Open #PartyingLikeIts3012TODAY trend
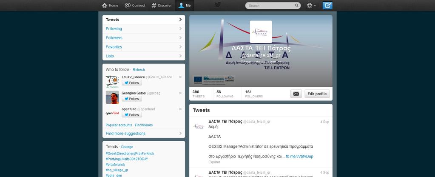435x177 pixels. point(127,159)
